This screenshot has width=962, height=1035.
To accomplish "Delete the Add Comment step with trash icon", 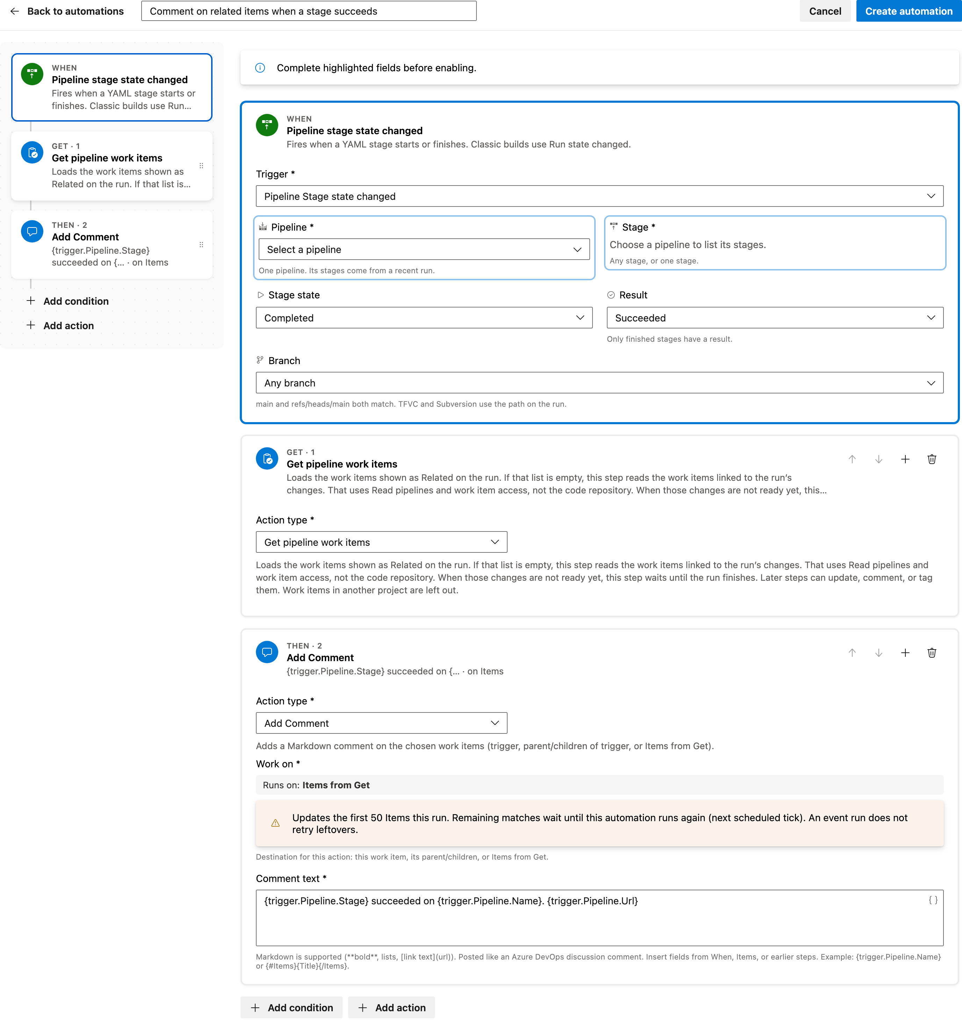I will point(931,652).
